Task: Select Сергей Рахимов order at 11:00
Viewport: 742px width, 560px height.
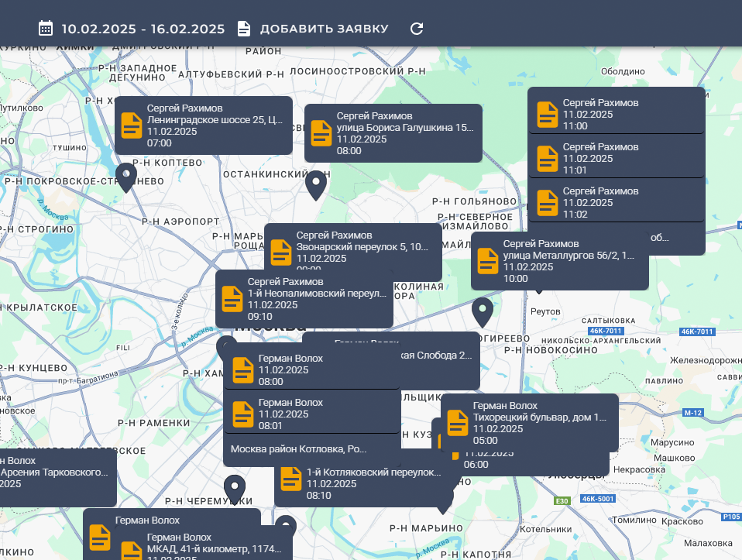Action: [616, 114]
